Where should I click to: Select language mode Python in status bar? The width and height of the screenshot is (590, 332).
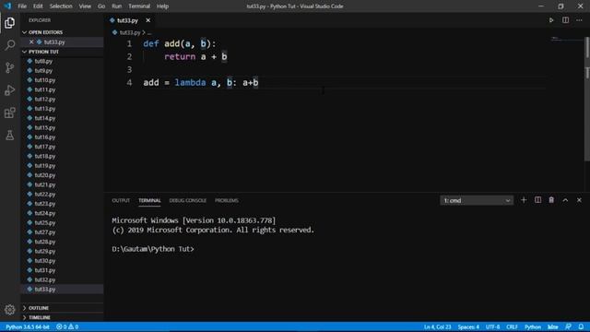coord(533,326)
